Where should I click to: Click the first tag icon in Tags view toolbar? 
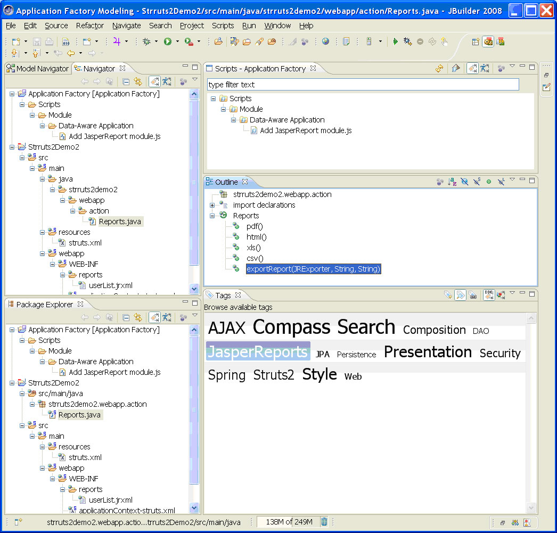coord(448,295)
